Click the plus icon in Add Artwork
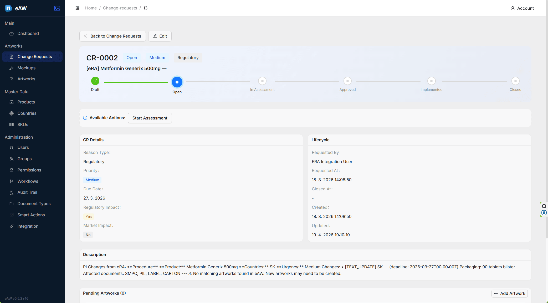The image size is (548, 303). 496,294
